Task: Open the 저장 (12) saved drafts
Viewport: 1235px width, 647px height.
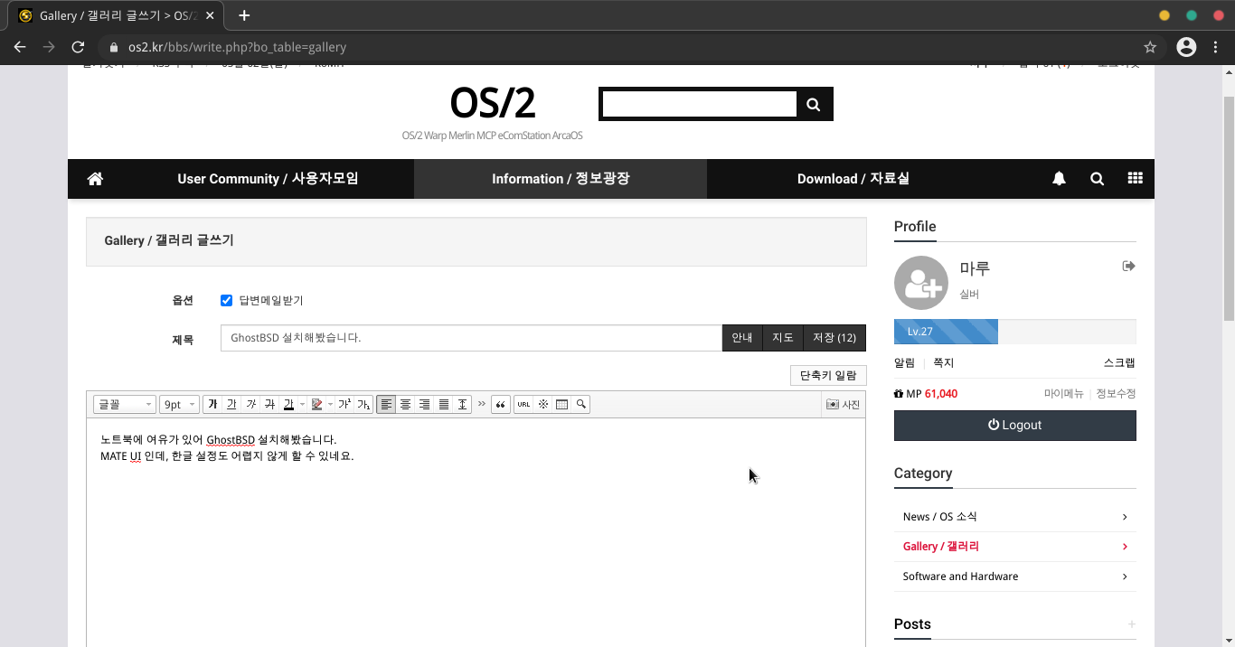Action: pos(834,338)
